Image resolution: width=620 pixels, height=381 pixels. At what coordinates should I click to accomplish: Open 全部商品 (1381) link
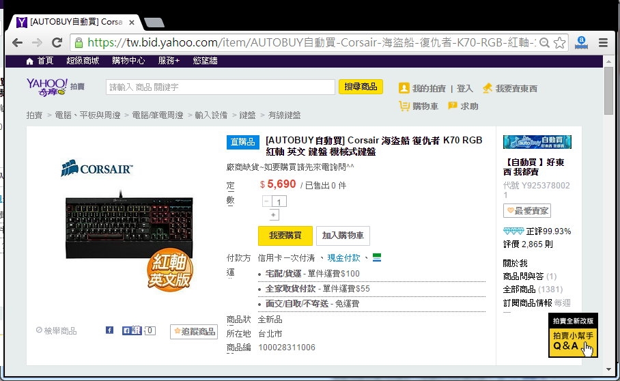coord(533,290)
